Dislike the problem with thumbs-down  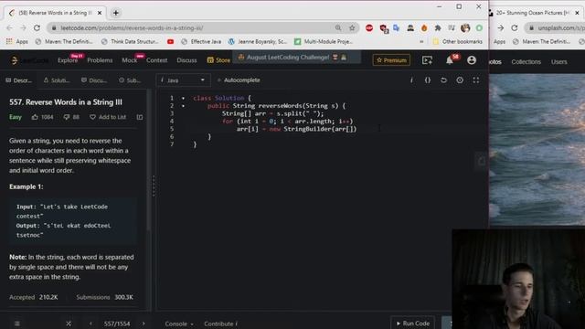67,117
